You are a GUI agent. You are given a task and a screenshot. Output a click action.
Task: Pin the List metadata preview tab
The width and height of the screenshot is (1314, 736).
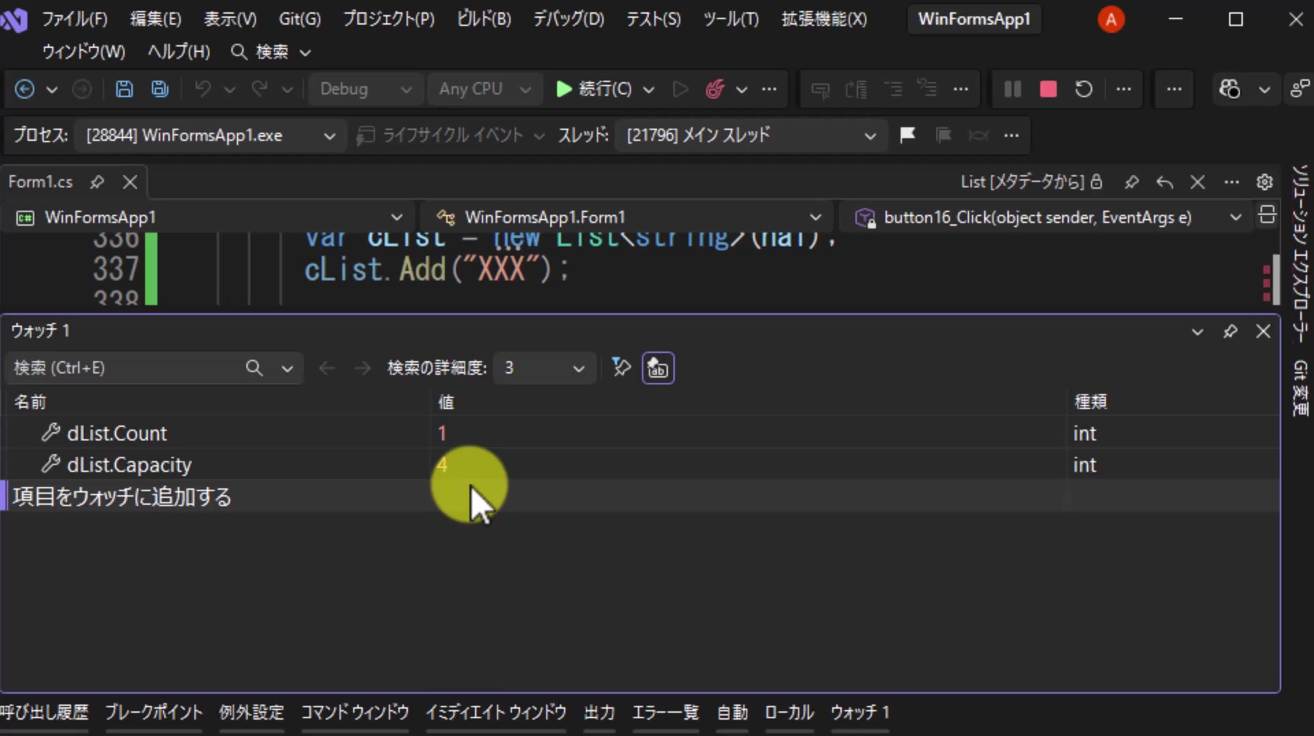[x=1131, y=182]
